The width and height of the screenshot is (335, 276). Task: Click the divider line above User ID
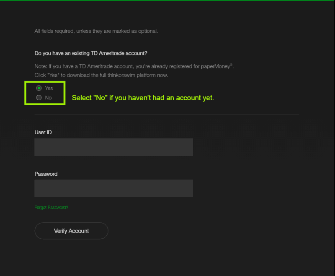(x=167, y=114)
